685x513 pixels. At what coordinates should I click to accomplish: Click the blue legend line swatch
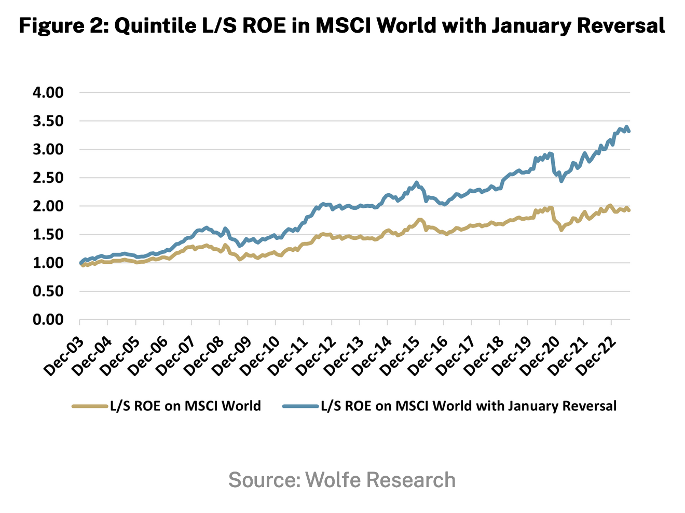click(x=300, y=406)
